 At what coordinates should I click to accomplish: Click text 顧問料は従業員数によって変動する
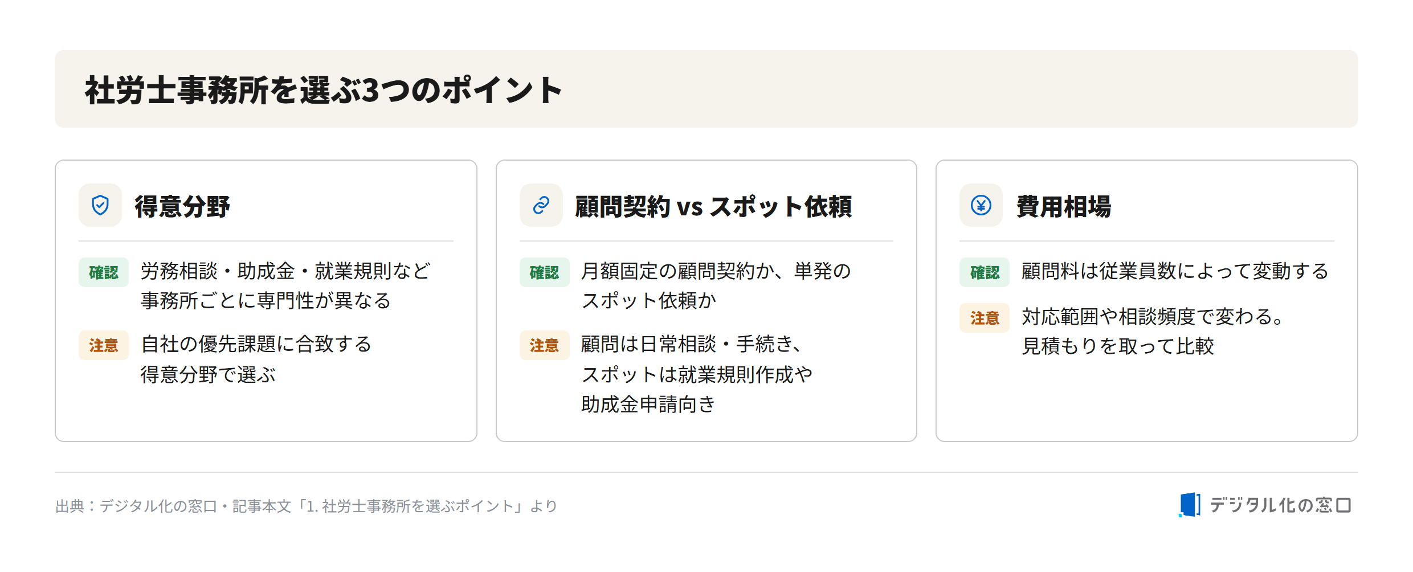coord(1175,271)
